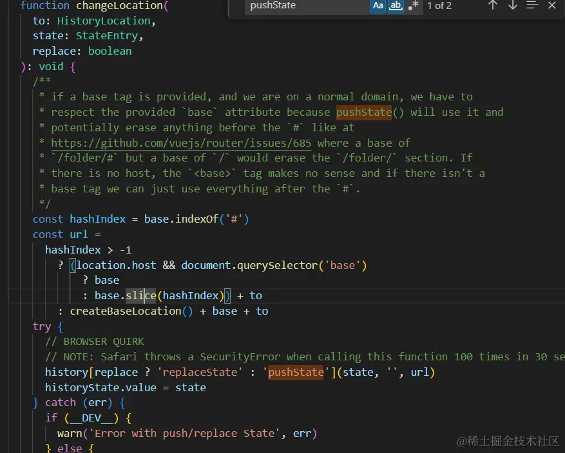Image resolution: width=565 pixels, height=453 pixels.
Task: Click base.indexOf('#') call
Action: [x=196, y=219]
